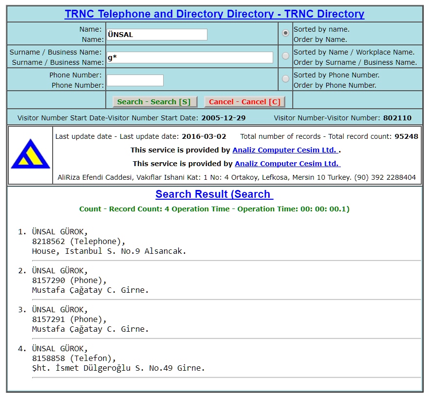This screenshot has width=429, height=397.
Task: Select the 'Sorted by Phone Number' radio option
Action: [x=285, y=79]
